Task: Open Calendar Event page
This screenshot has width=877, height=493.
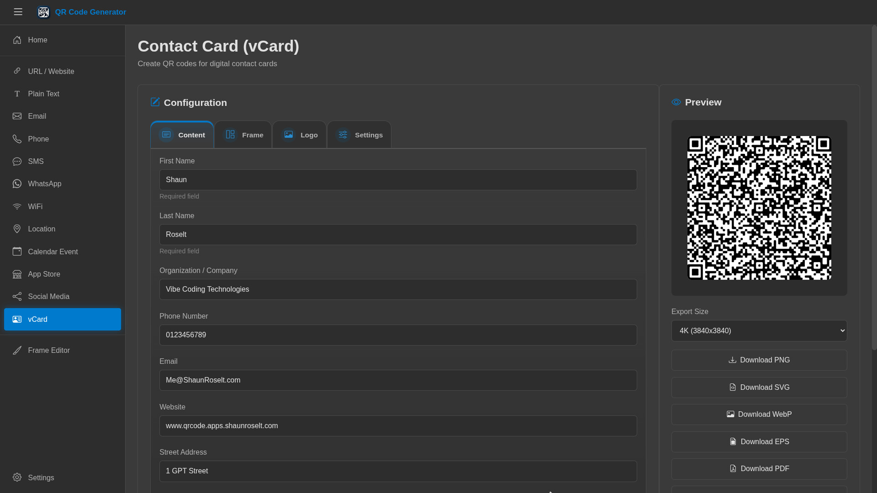Action: (x=63, y=252)
